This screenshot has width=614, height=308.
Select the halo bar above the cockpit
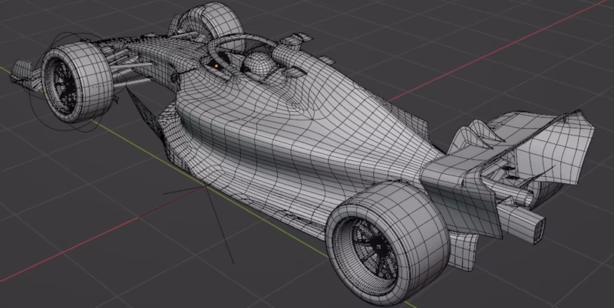(238, 41)
